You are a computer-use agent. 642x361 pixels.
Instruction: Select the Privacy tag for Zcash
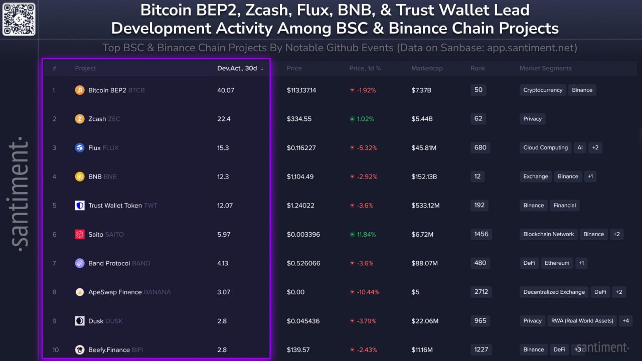click(x=532, y=119)
